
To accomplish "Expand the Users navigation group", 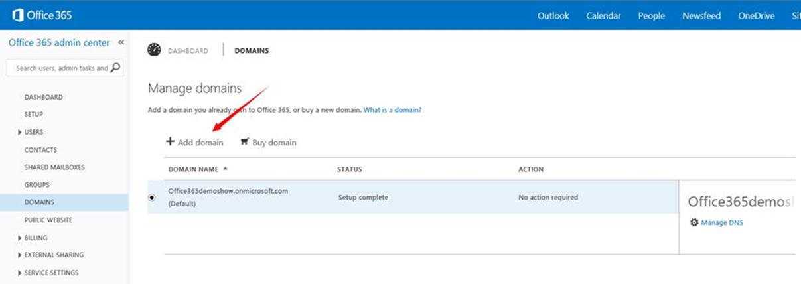I will click(19, 132).
